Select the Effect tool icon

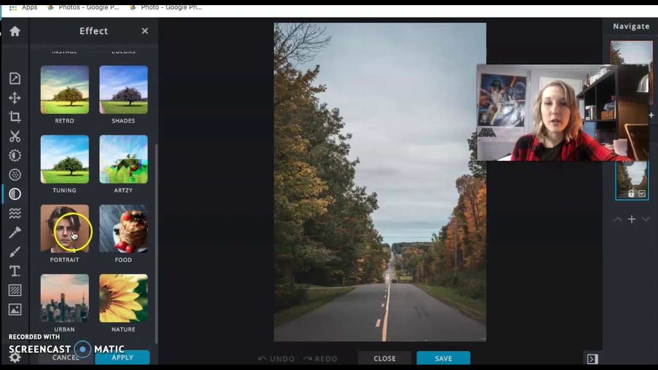click(x=15, y=194)
